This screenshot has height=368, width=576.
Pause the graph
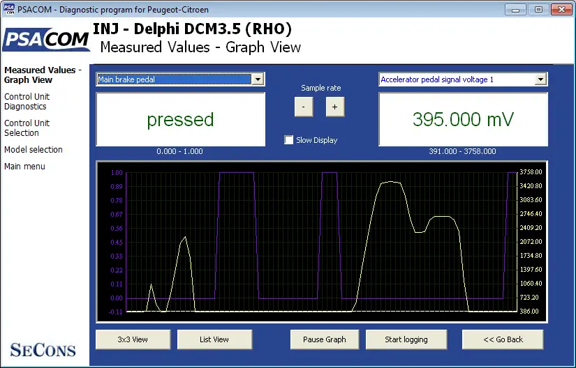coord(325,339)
